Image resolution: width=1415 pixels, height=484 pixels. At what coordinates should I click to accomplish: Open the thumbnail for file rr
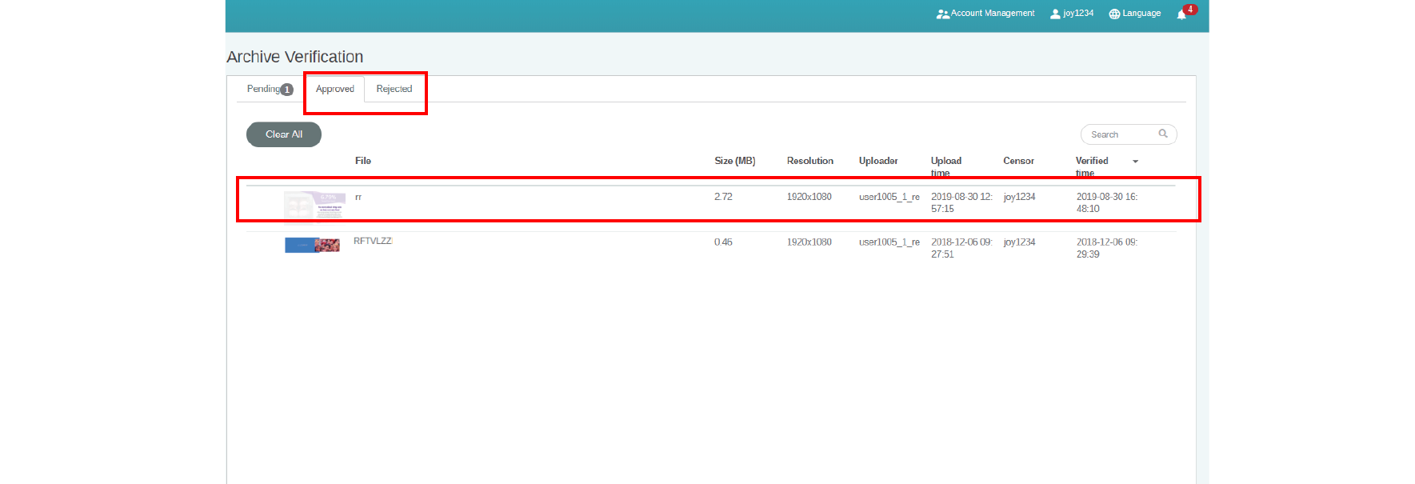(314, 206)
